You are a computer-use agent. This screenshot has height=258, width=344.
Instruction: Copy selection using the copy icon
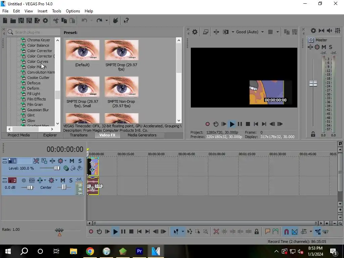[64, 20]
